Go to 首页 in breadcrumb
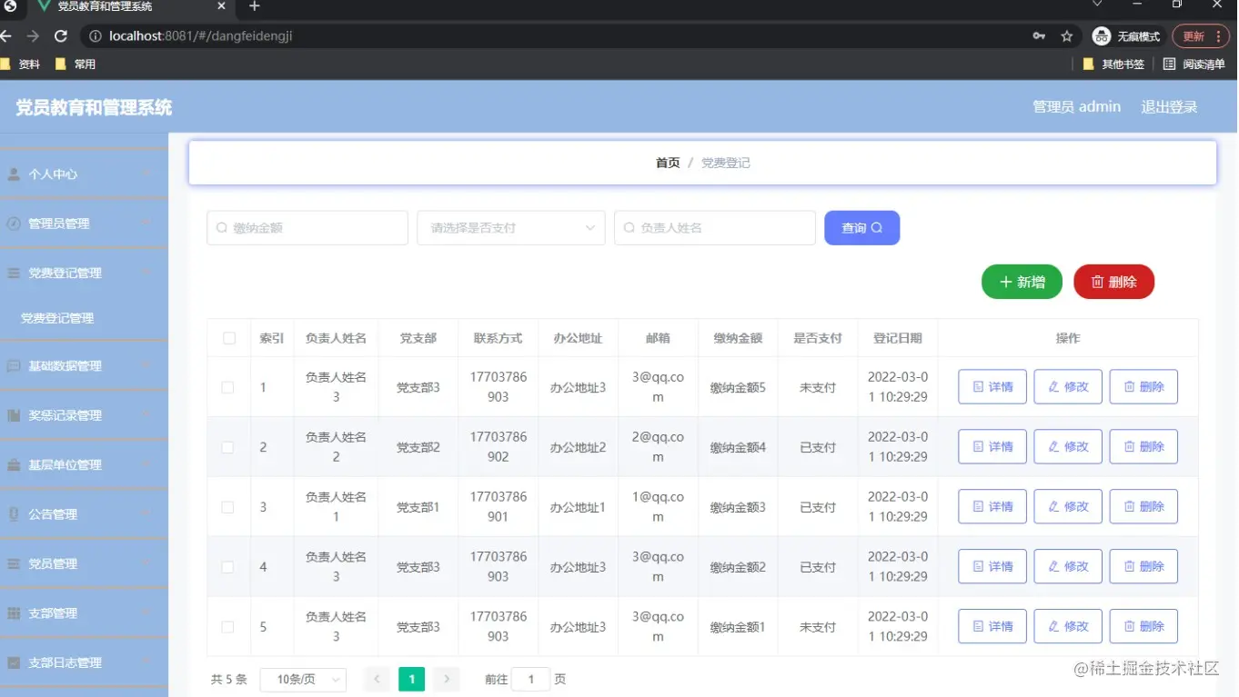The height and width of the screenshot is (697, 1239). [x=668, y=163]
